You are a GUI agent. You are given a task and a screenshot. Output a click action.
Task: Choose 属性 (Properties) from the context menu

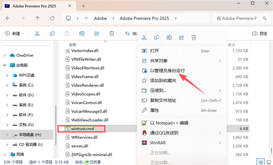[x=182, y=110]
